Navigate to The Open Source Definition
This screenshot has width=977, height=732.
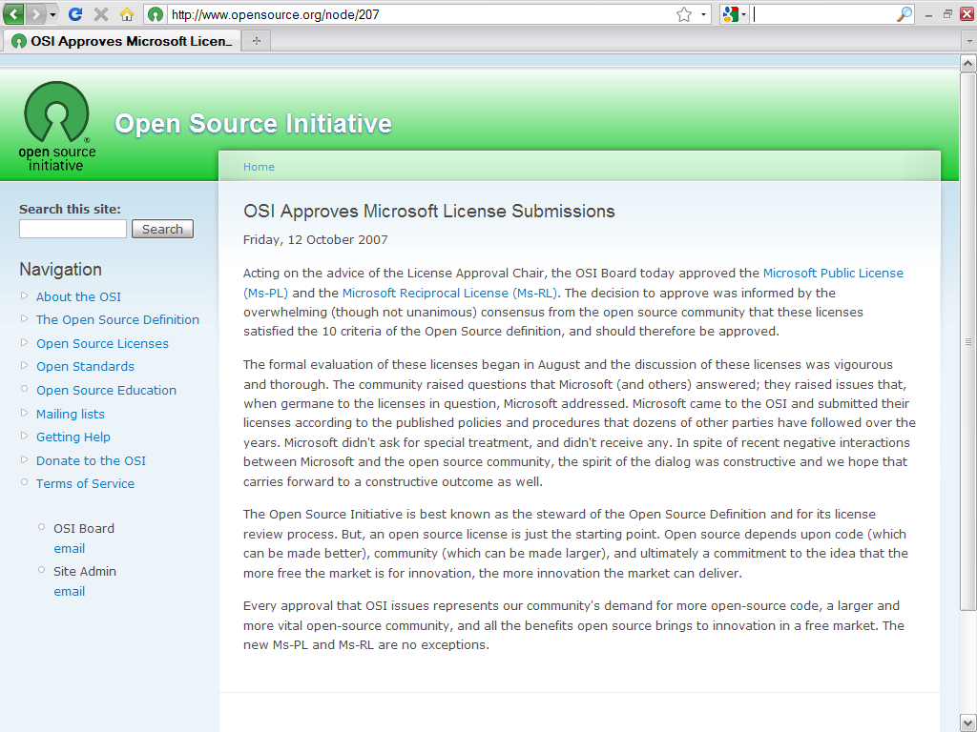coord(117,319)
